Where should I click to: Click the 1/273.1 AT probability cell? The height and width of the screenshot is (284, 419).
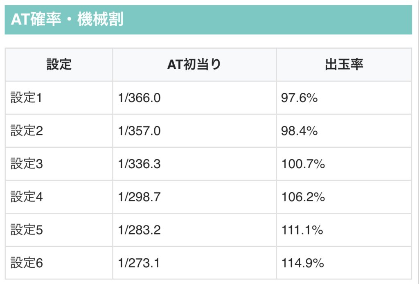tap(139, 263)
